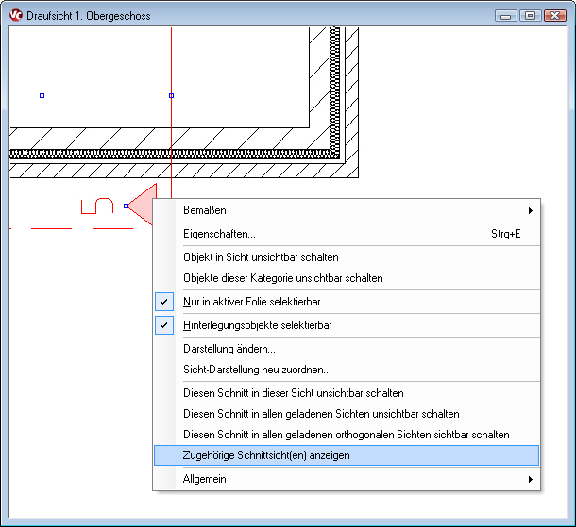The width and height of the screenshot is (576, 527).
Task: Click the leftmost blue selection handle in the room
Action: [x=42, y=96]
